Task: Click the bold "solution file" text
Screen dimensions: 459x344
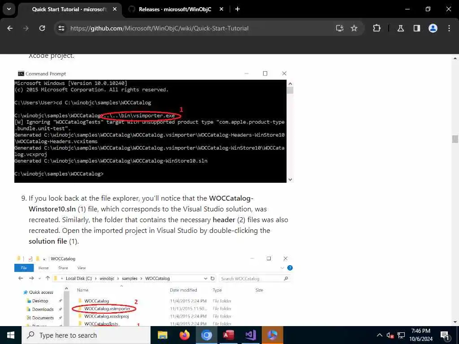Action: pos(48,241)
